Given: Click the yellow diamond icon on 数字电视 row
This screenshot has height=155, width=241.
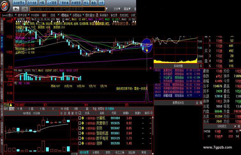Looking at the screenshot, I should [83, 138].
